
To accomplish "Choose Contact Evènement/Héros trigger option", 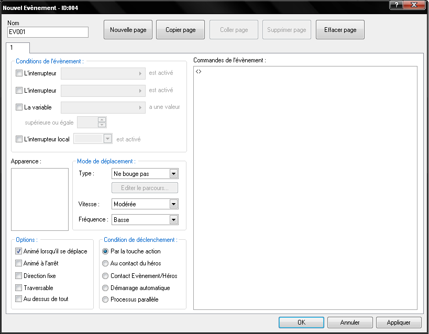I will [x=105, y=276].
